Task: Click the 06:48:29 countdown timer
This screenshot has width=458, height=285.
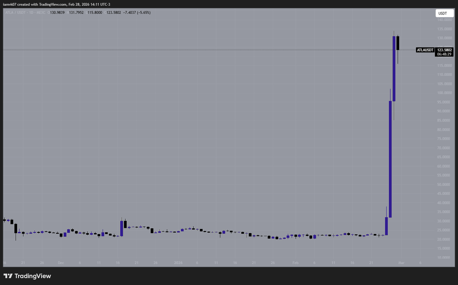Action: click(x=444, y=54)
